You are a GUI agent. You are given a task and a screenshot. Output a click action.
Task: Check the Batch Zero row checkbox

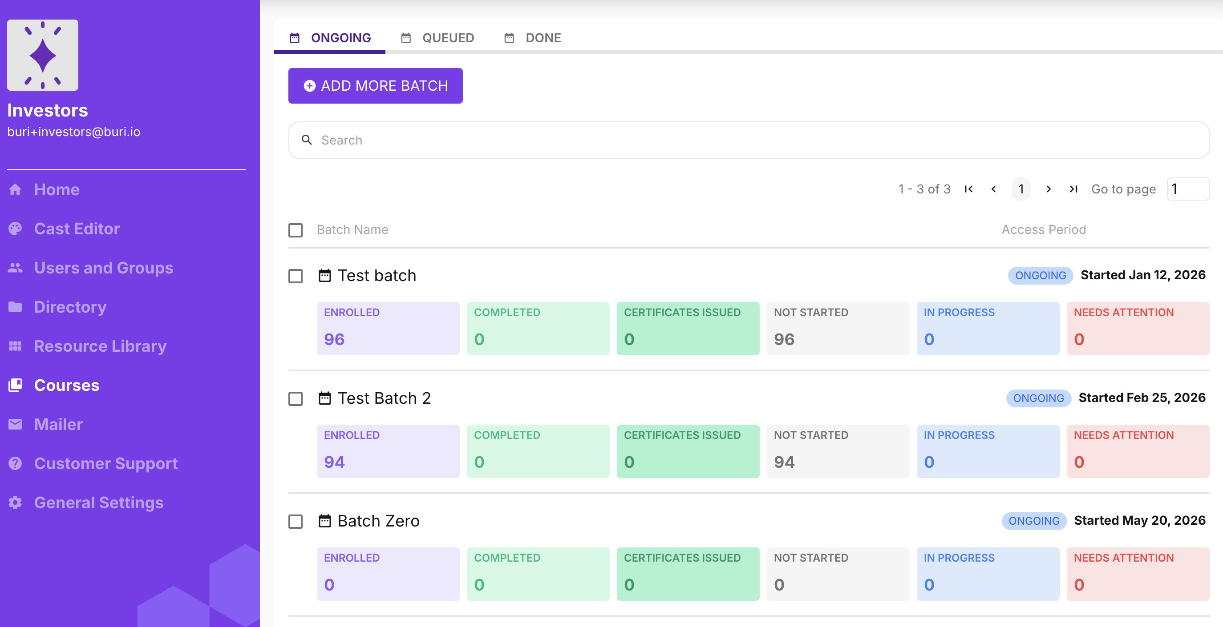(x=296, y=522)
